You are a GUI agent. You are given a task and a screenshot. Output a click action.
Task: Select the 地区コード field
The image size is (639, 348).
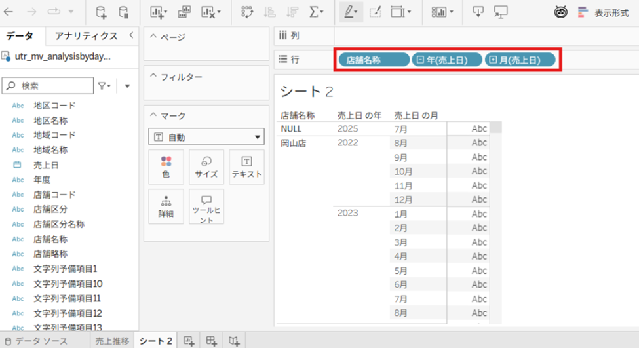[x=54, y=105]
